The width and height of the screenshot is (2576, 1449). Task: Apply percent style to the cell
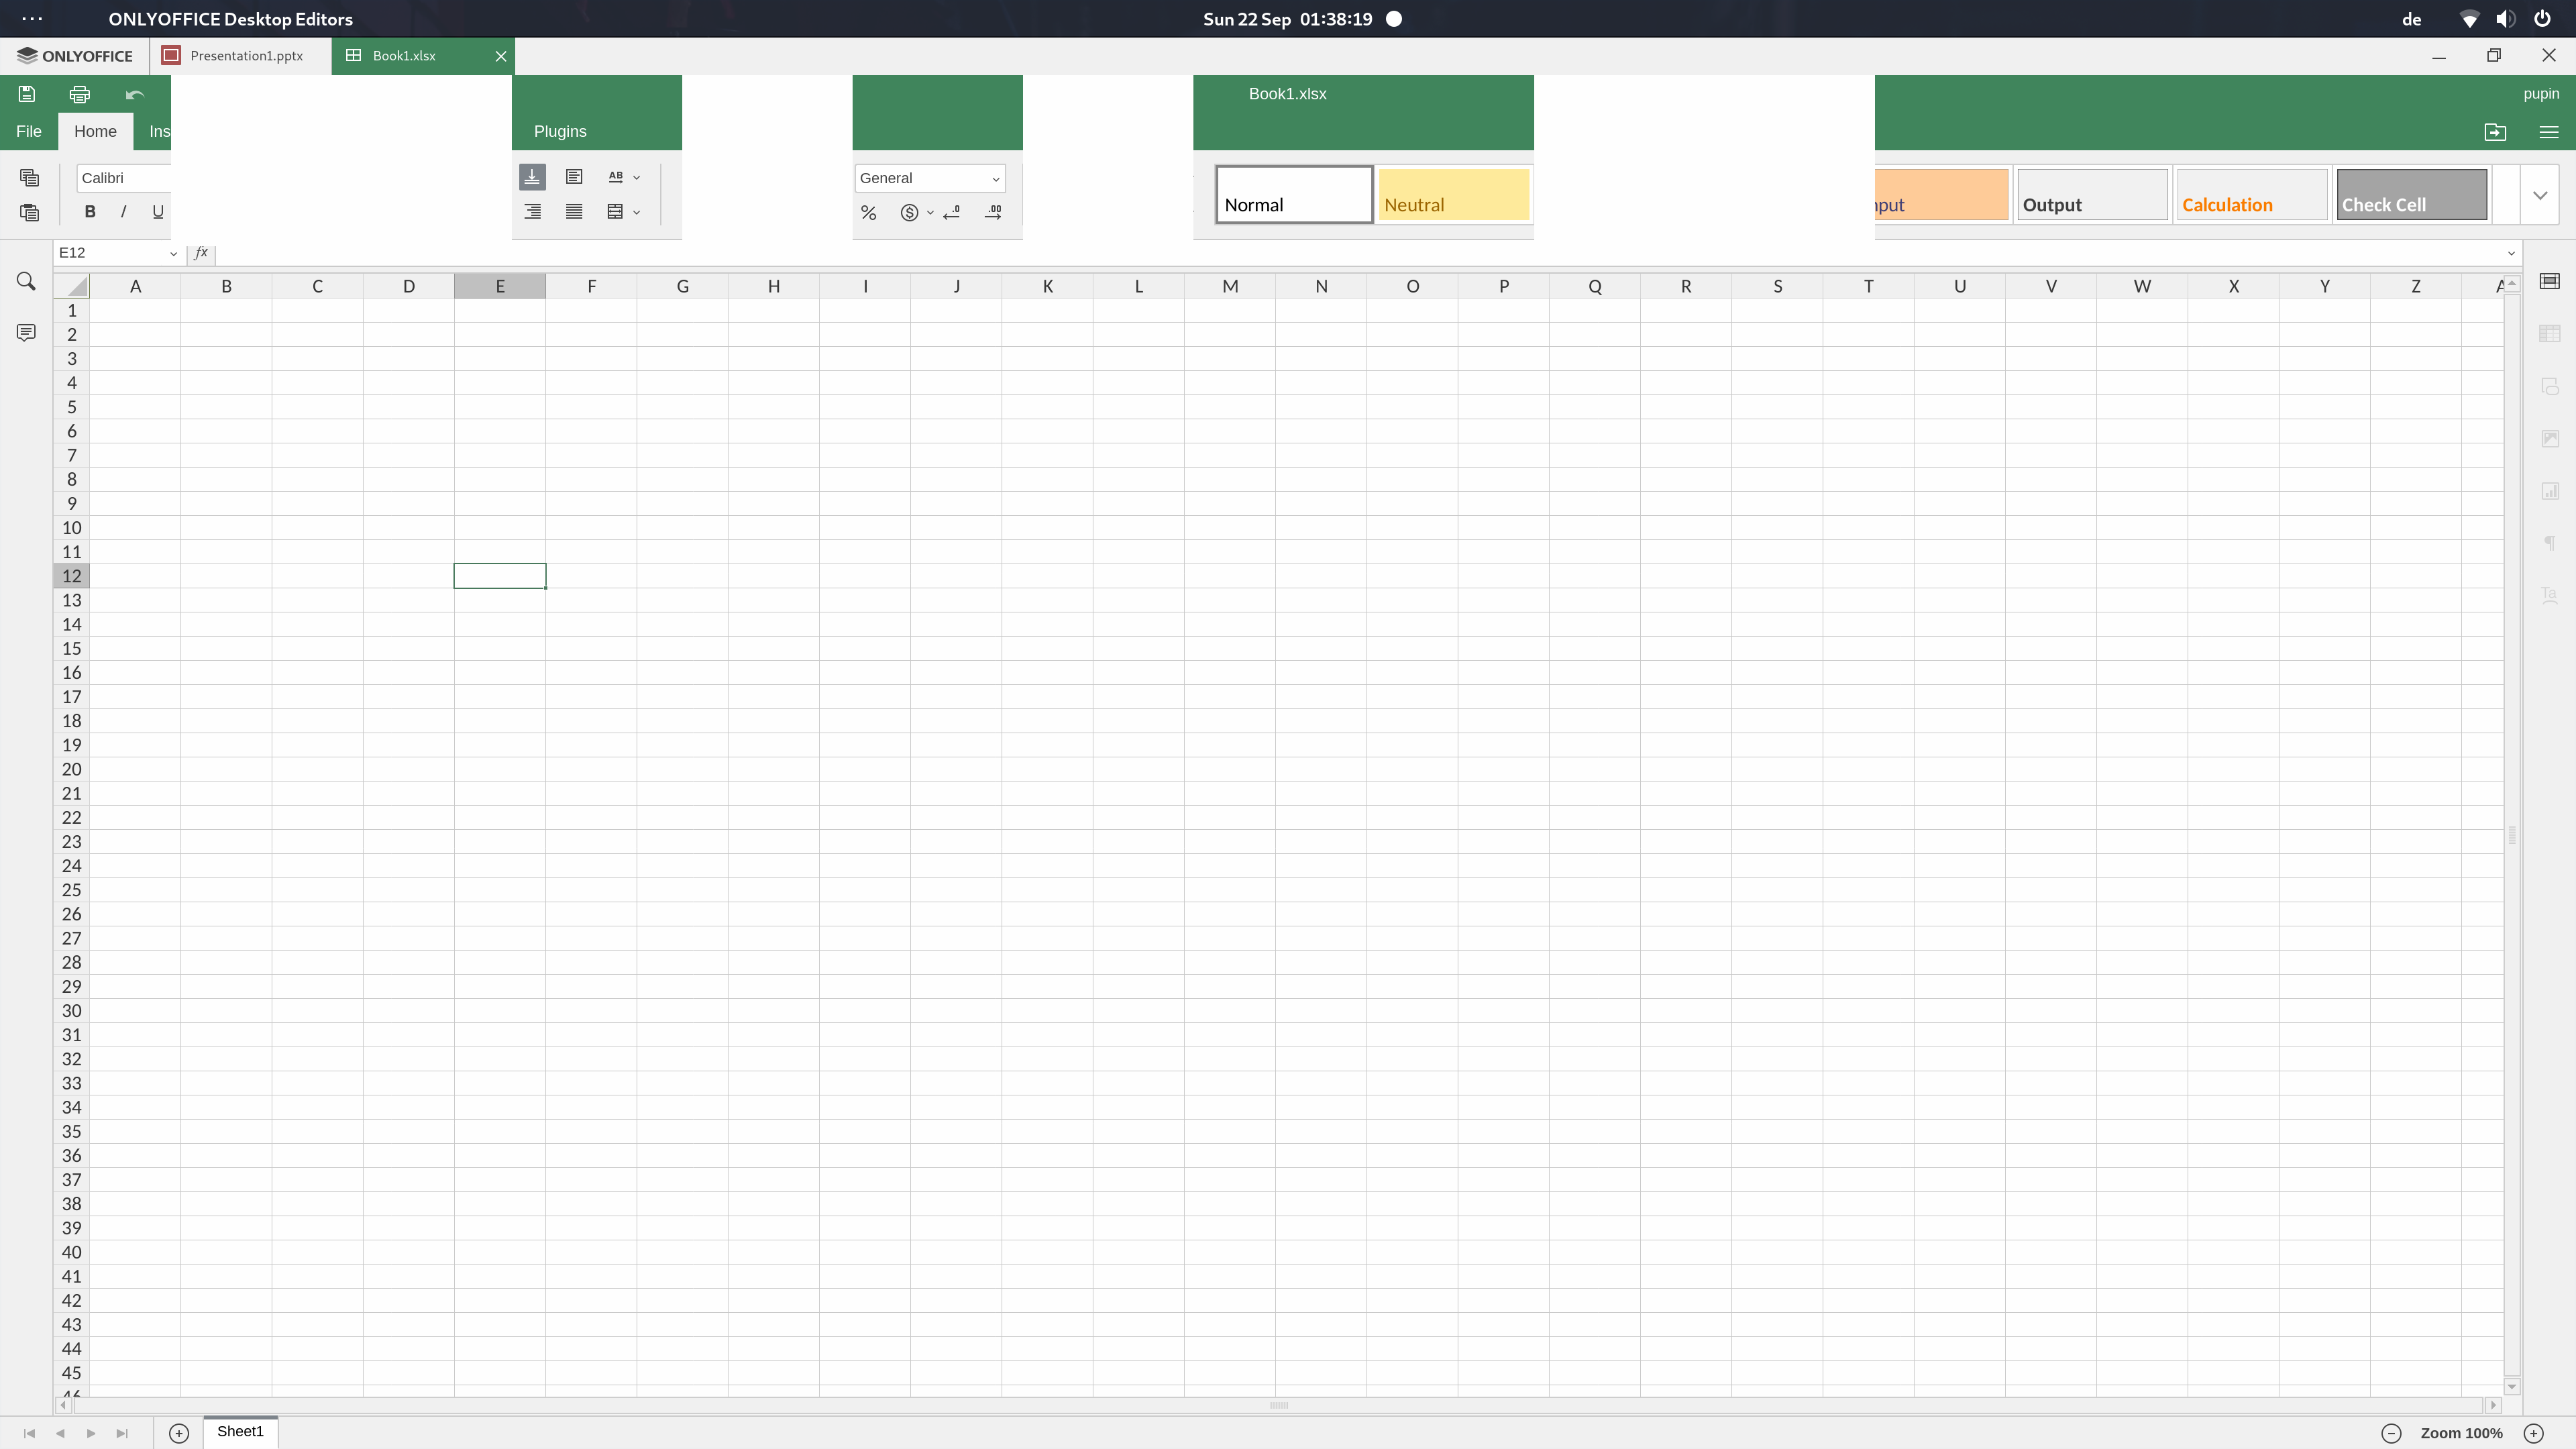click(x=868, y=212)
